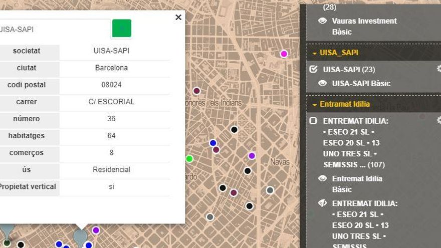
Task: Select the gray marker below Navas label
Action: (270, 190)
